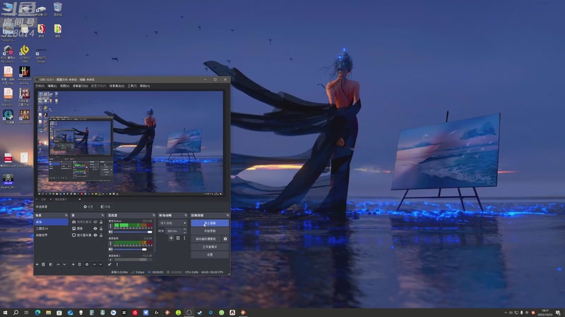Pop out the Audio Mixer dock header icon
The height and width of the screenshot is (317, 565).
(153, 216)
